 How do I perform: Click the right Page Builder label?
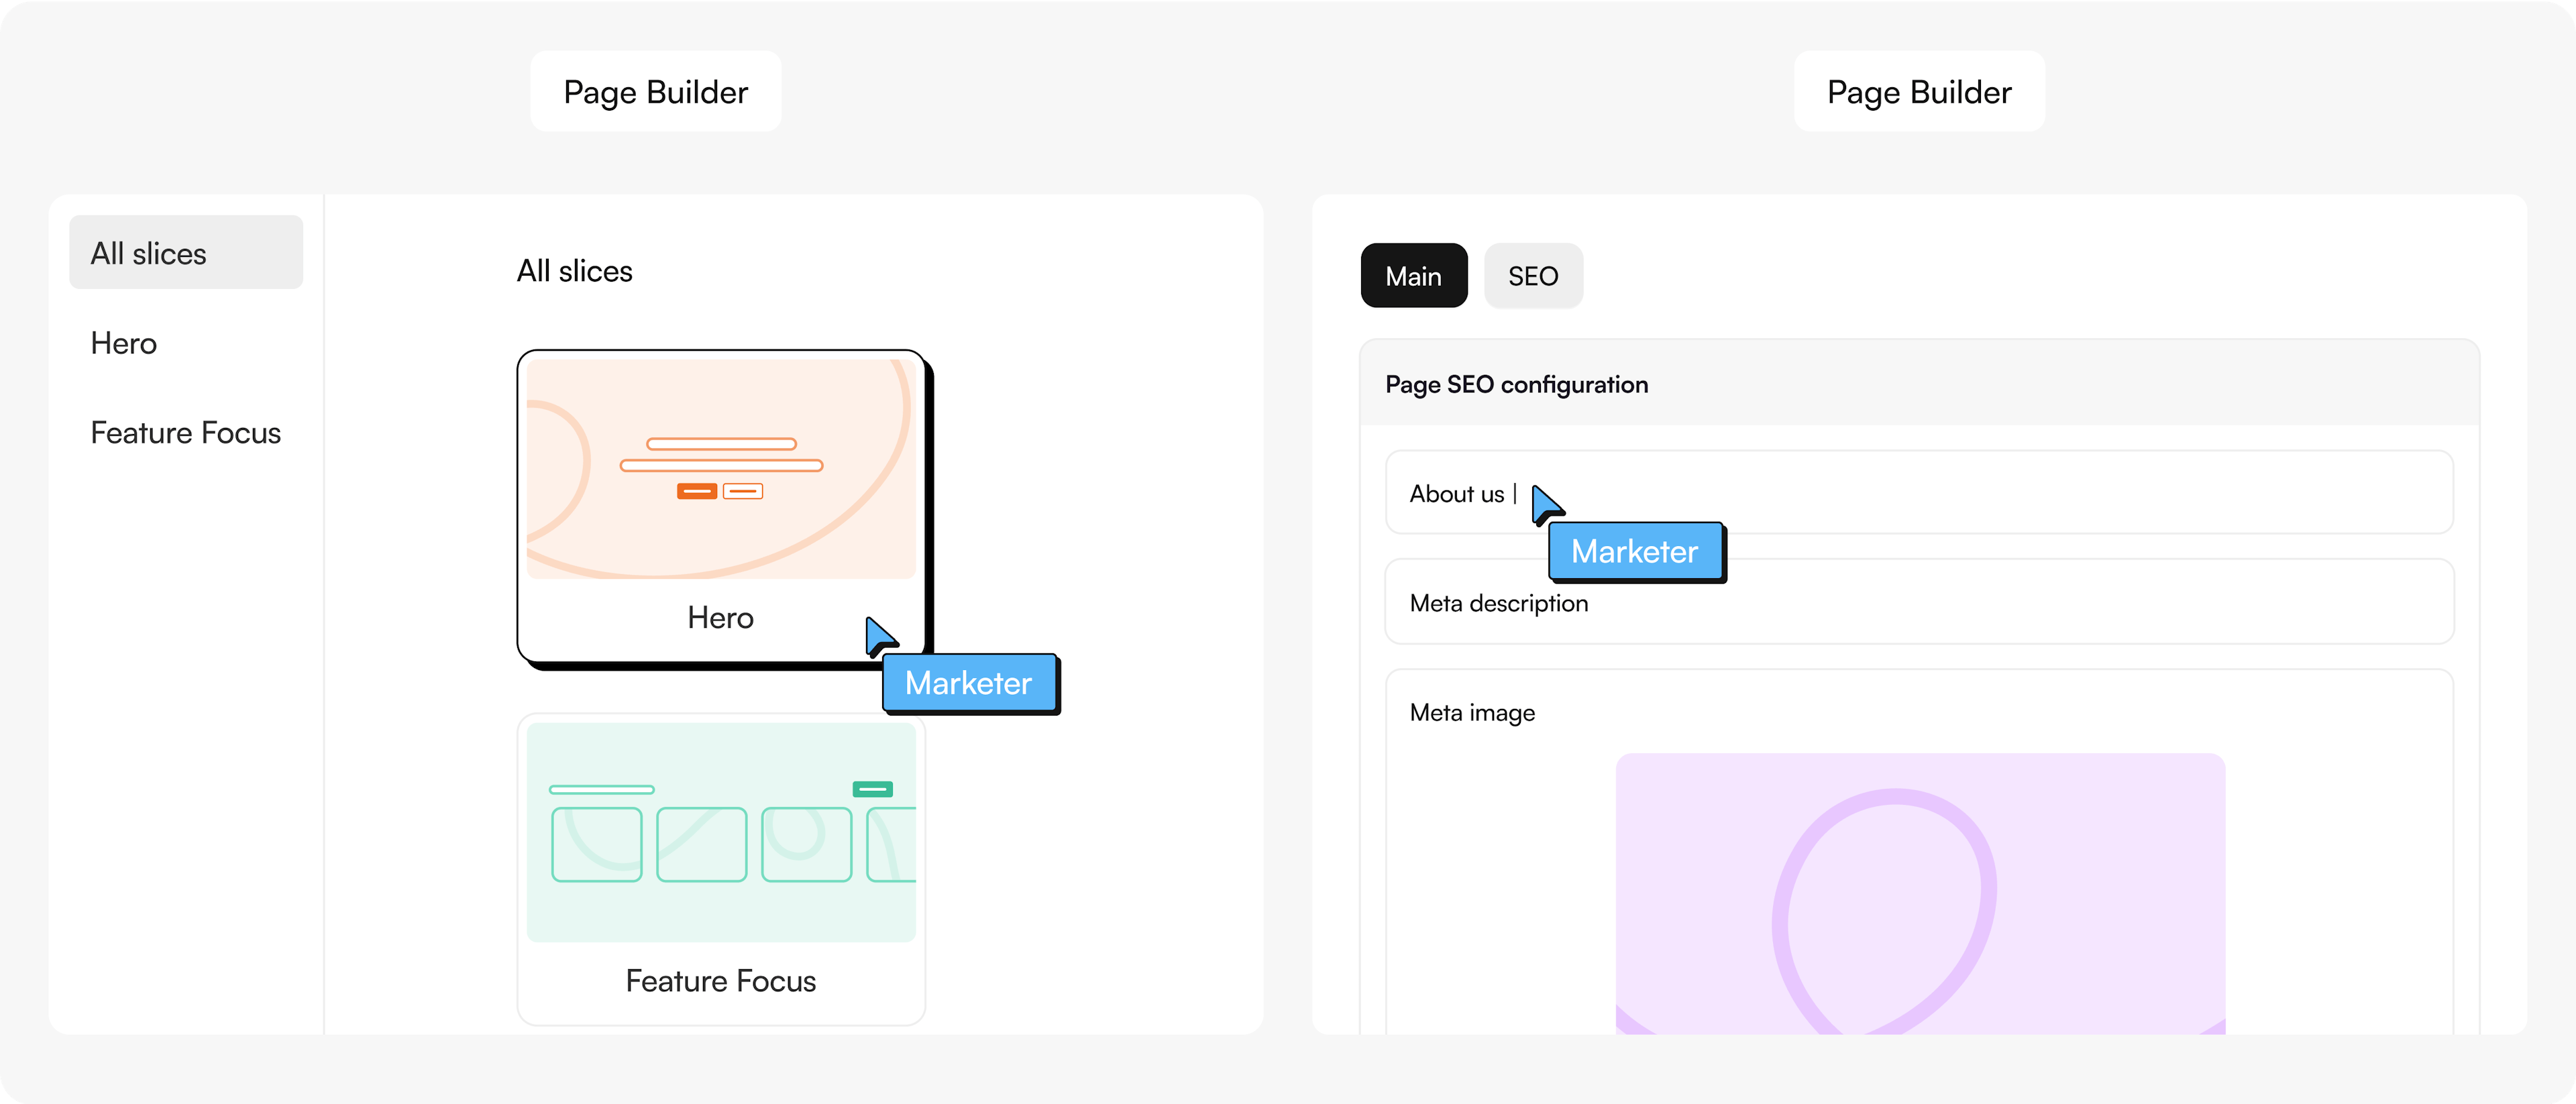click(1919, 92)
